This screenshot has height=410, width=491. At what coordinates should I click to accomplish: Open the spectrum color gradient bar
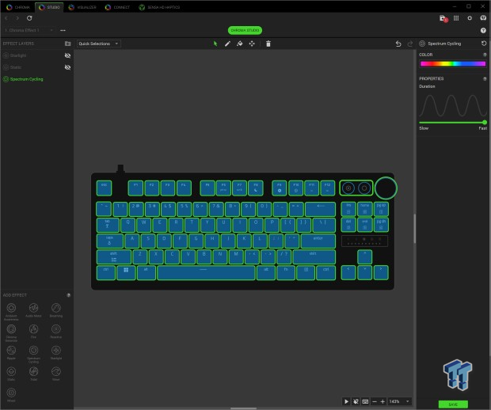coord(453,64)
